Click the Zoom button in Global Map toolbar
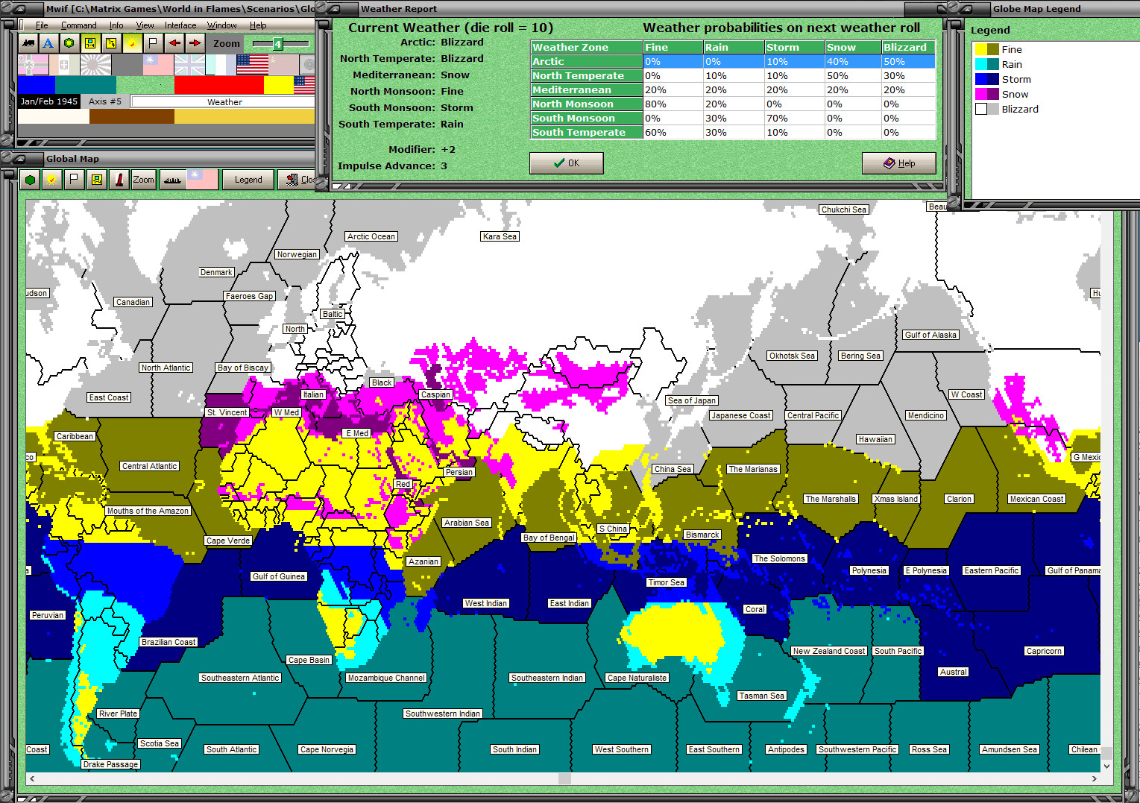Screen dimensions: 1140x803 (143, 180)
